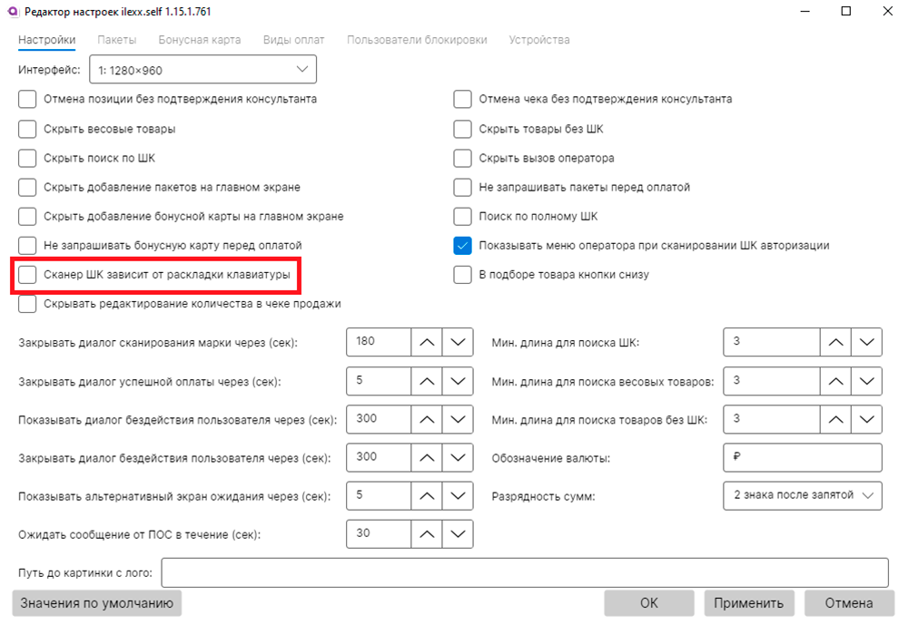The image size is (908, 625).
Task: Open the Разрядность сумм dropdown
Action: click(x=803, y=495)
